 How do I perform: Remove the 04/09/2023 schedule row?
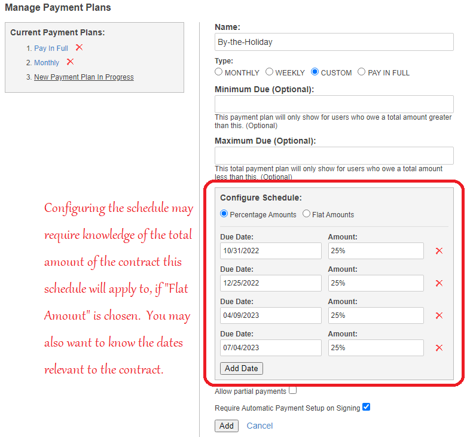point(439,315)
